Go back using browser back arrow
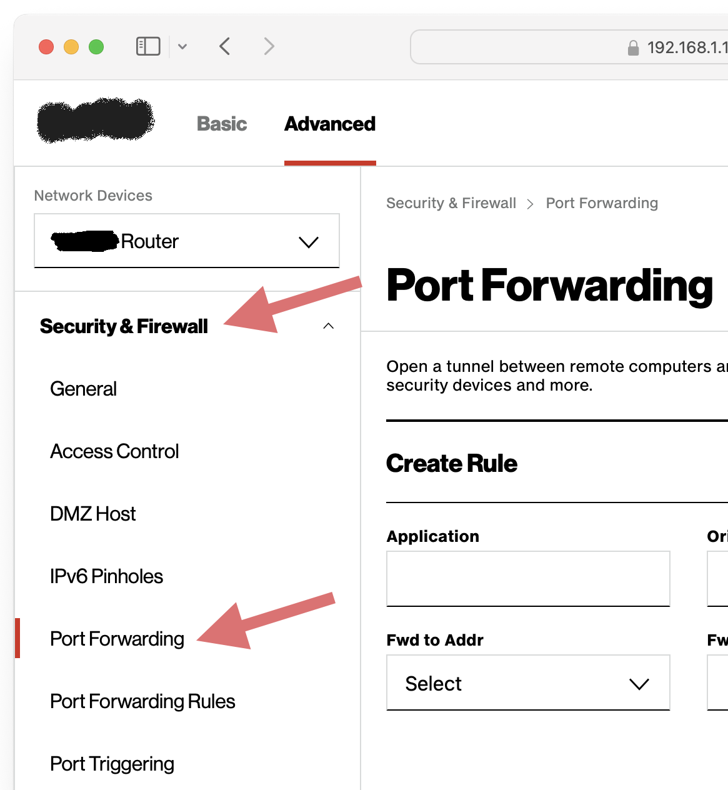 (x=225, y=46)
